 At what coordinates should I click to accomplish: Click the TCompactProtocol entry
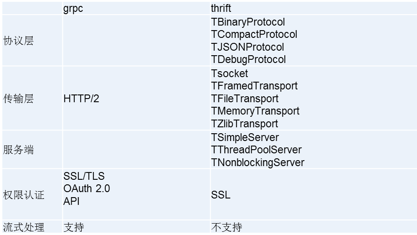click(x=254, y=34)
